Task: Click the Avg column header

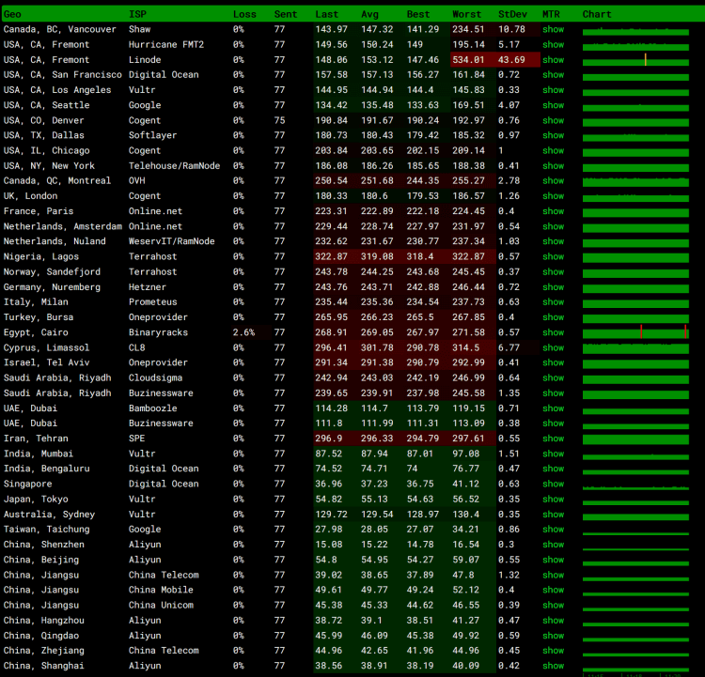Action: pos(369,14)
